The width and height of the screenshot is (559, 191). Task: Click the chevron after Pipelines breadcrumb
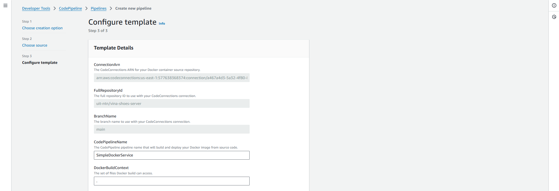point(111,8)
